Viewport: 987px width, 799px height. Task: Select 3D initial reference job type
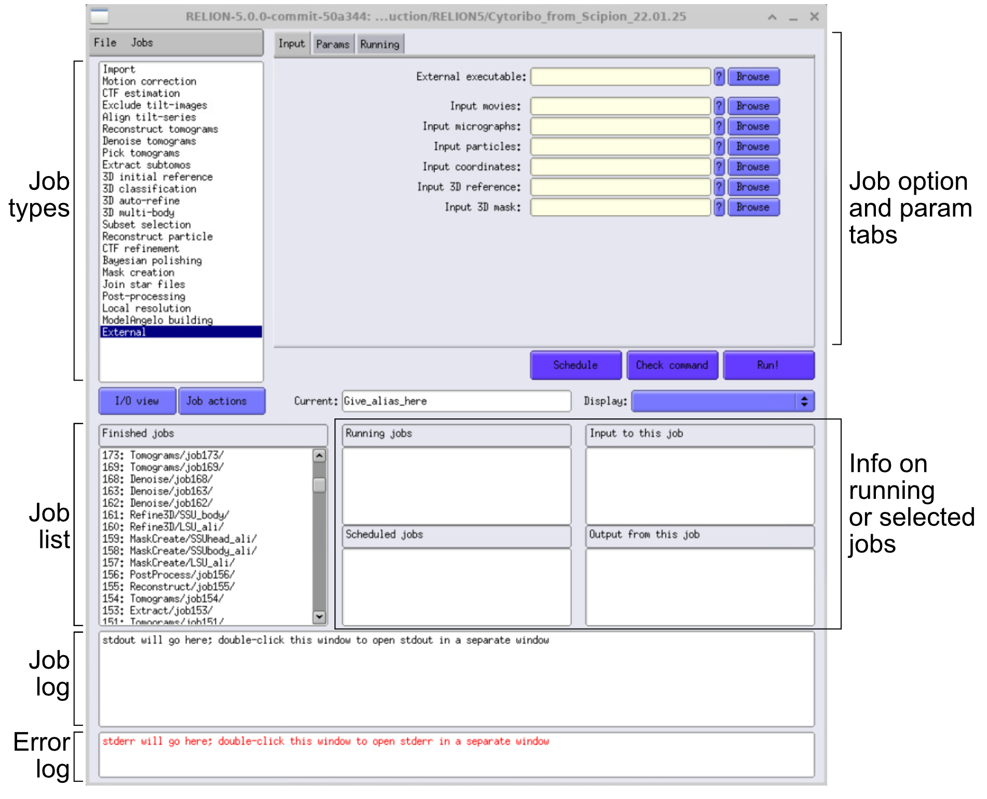click(x=181, y=177)
